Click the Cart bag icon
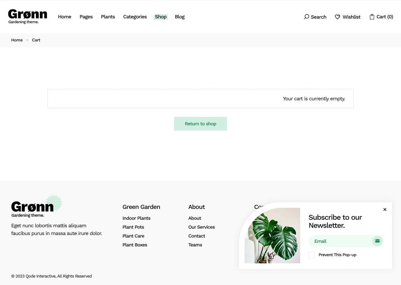401x285 pixels. [372, 17]
